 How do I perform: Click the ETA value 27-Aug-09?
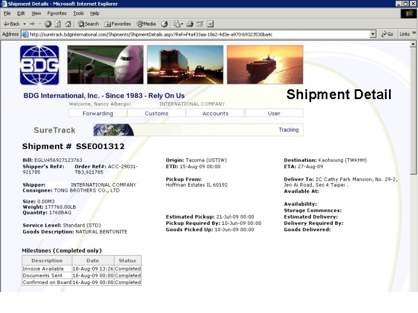[x=310, y=166]
